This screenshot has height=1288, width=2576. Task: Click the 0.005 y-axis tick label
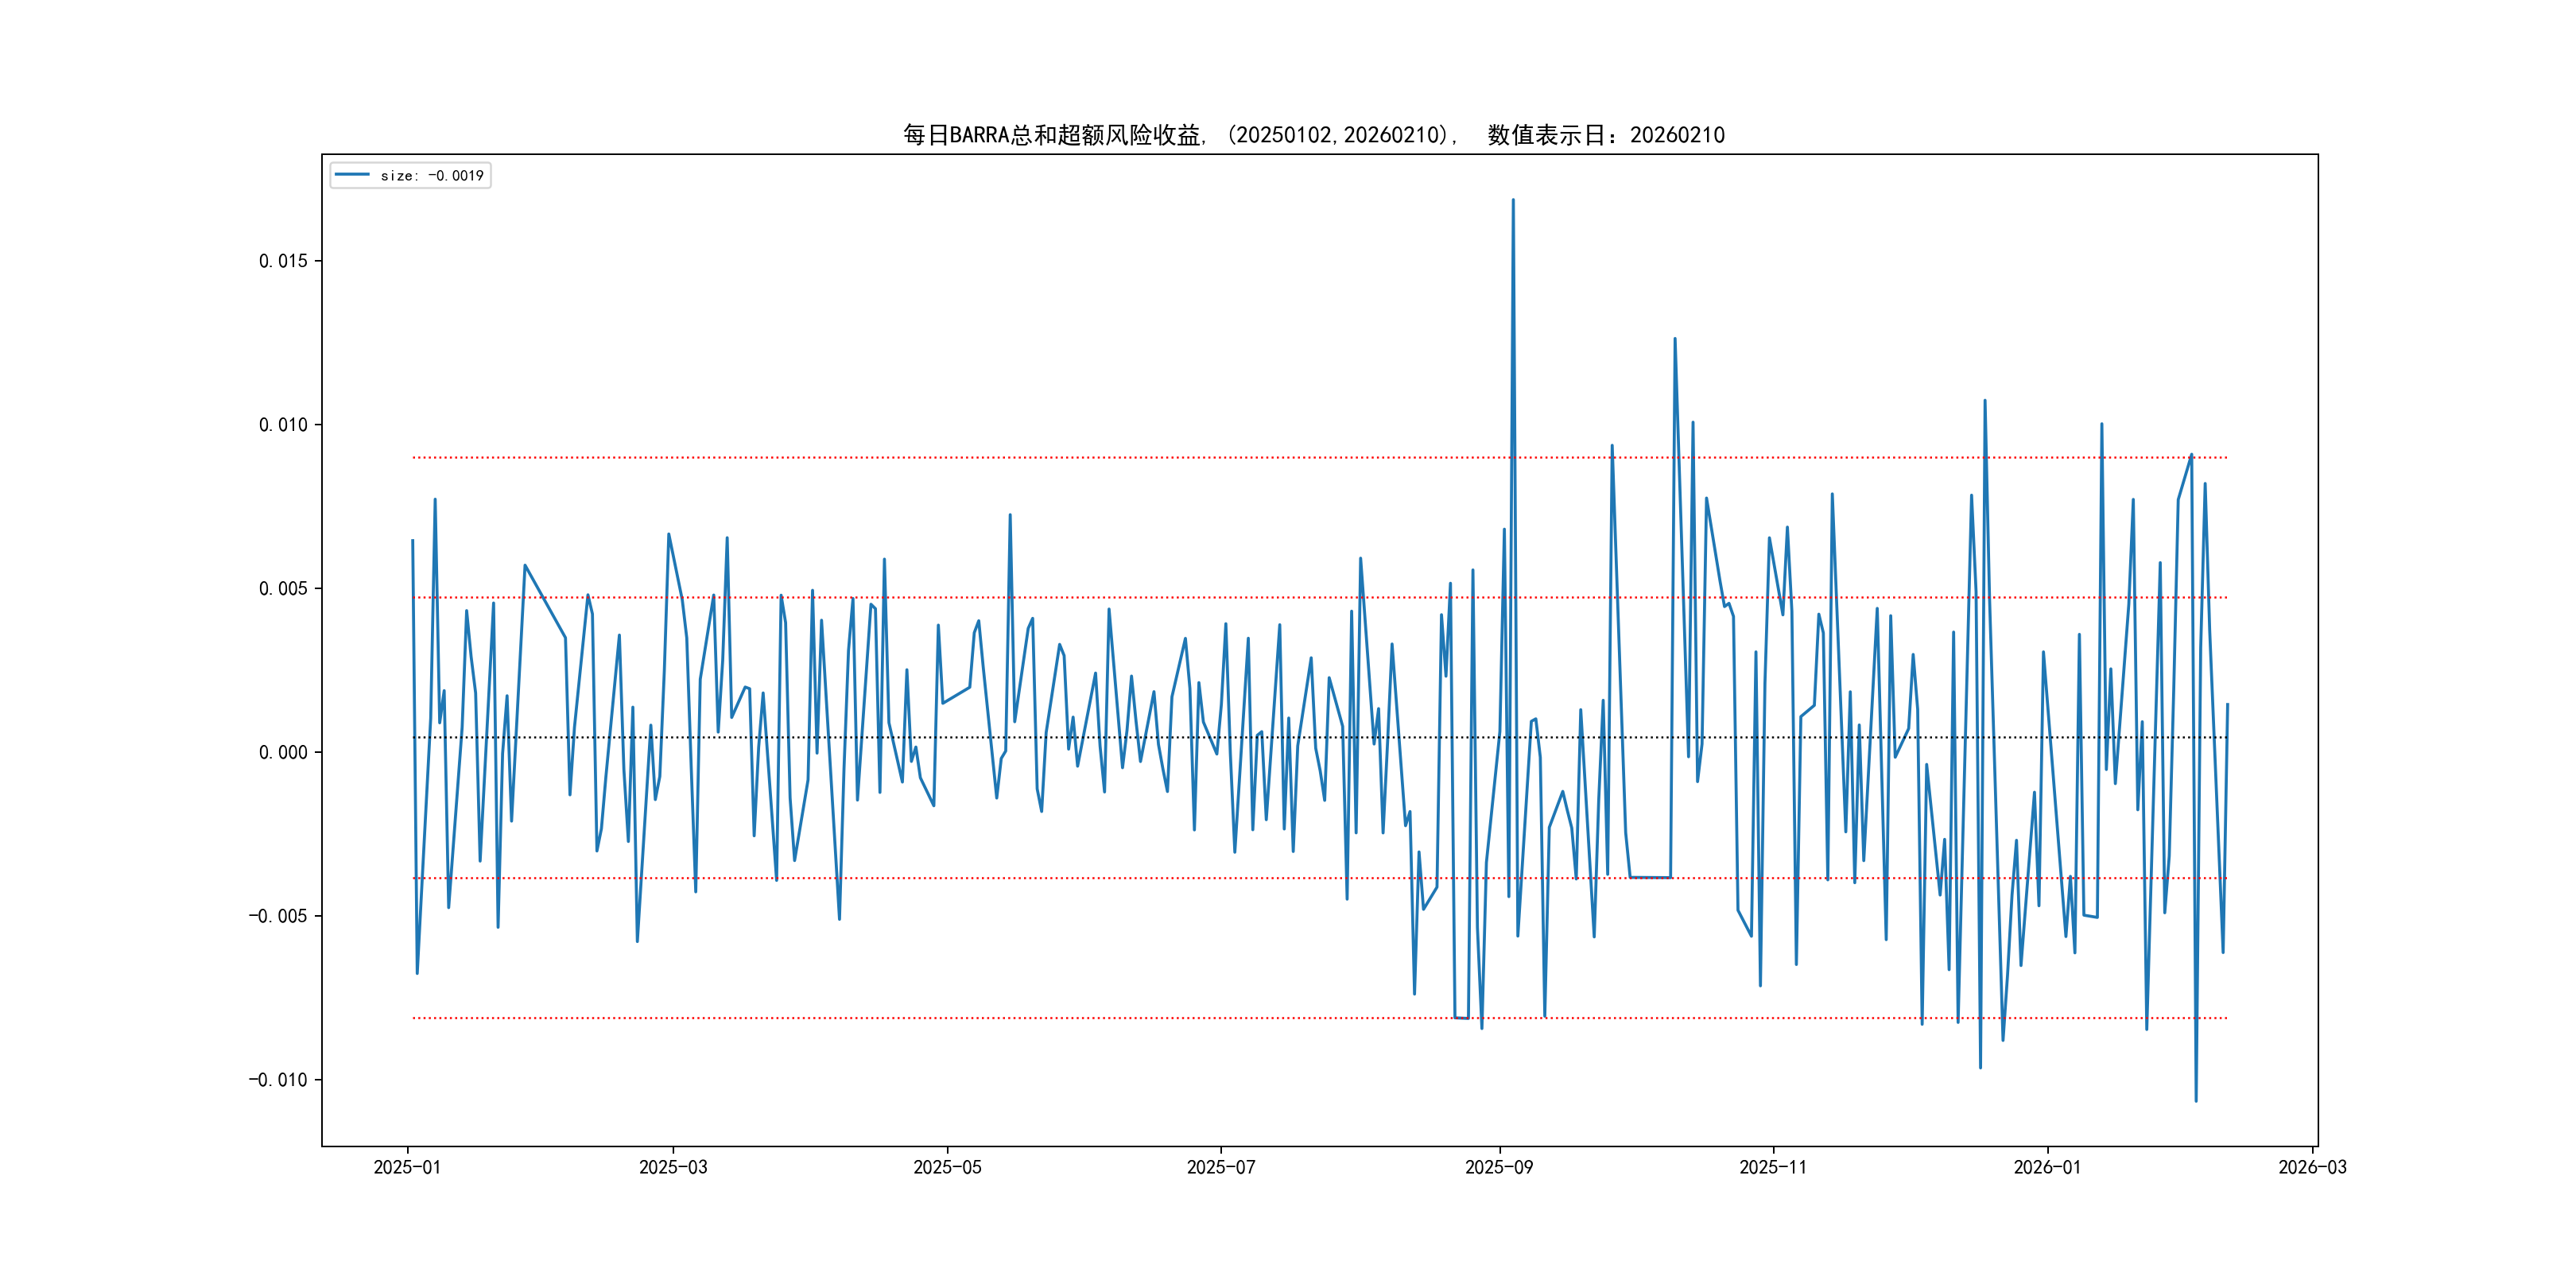[x=283, y=589]
